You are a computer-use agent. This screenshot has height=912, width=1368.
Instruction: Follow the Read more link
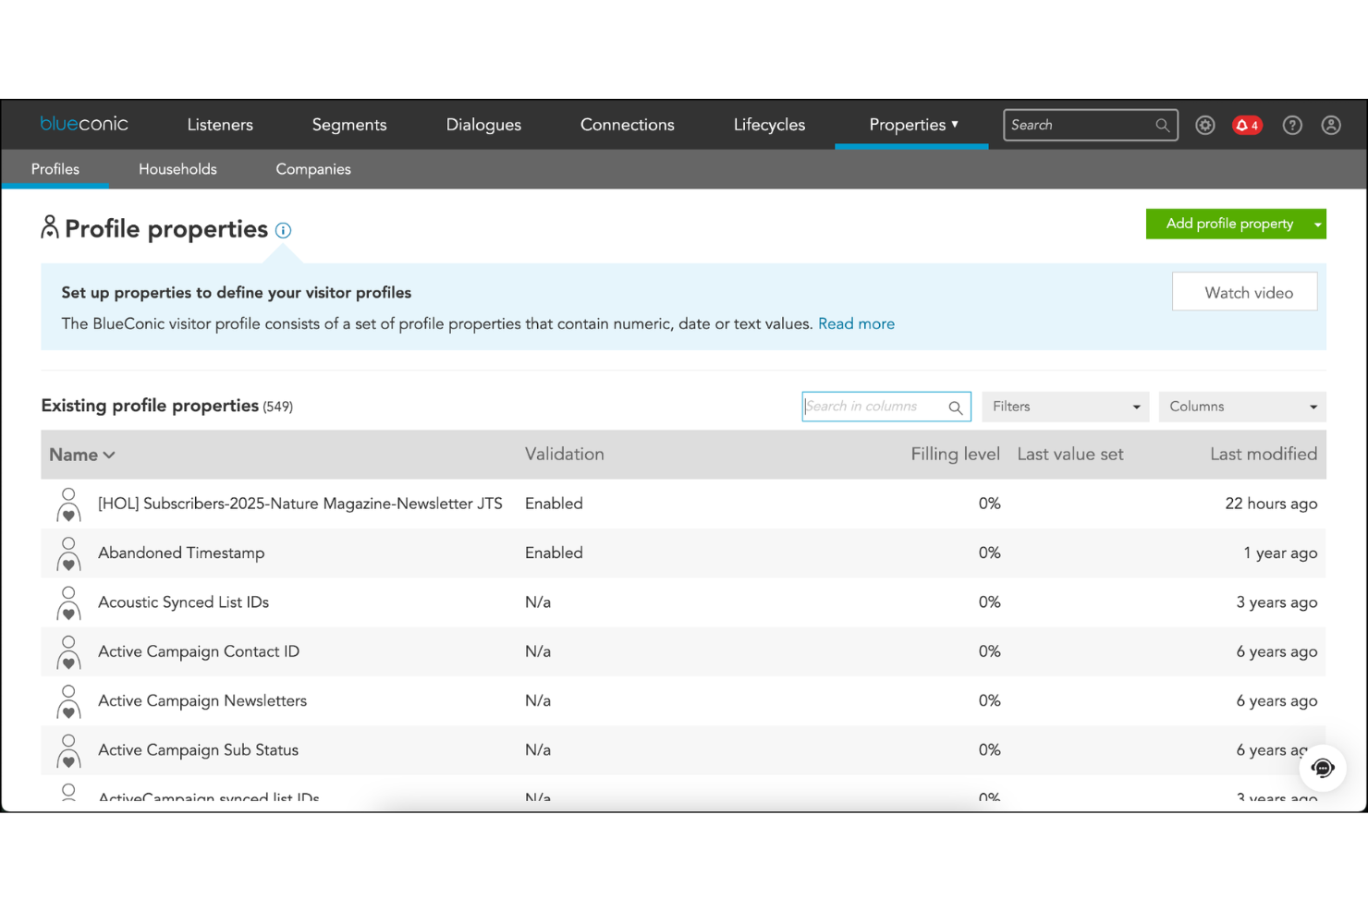coord(856,323)
